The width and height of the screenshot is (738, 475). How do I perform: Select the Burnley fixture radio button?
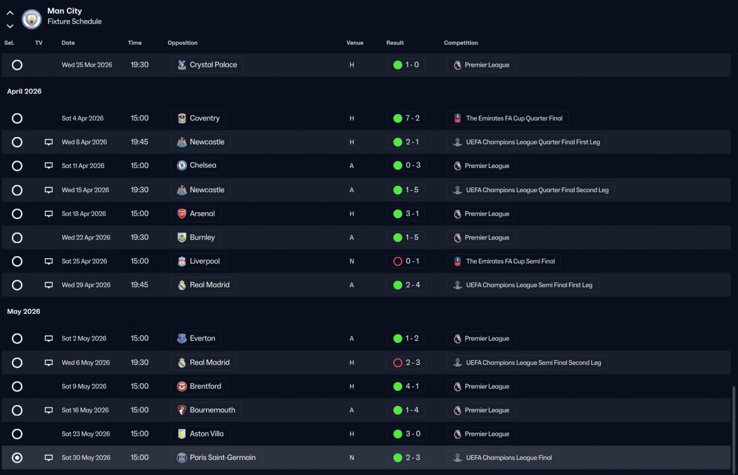[17, 238]
